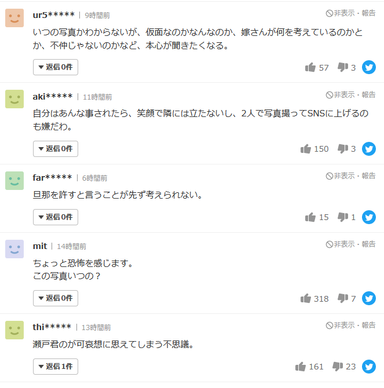Report or hide the ur5***** comment

pos(351,13)
